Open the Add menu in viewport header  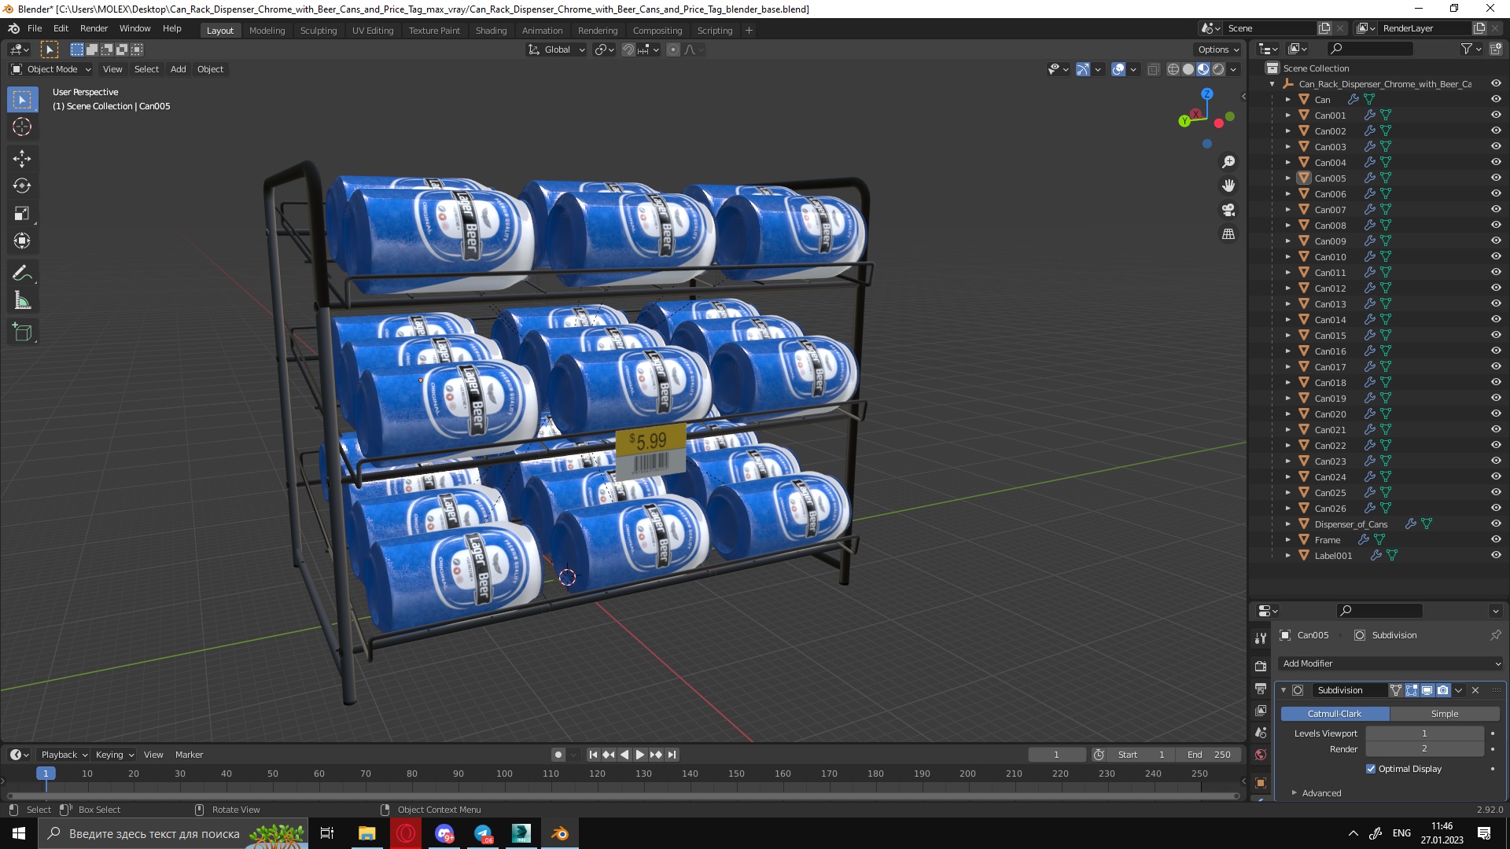[x=179, y=69]
